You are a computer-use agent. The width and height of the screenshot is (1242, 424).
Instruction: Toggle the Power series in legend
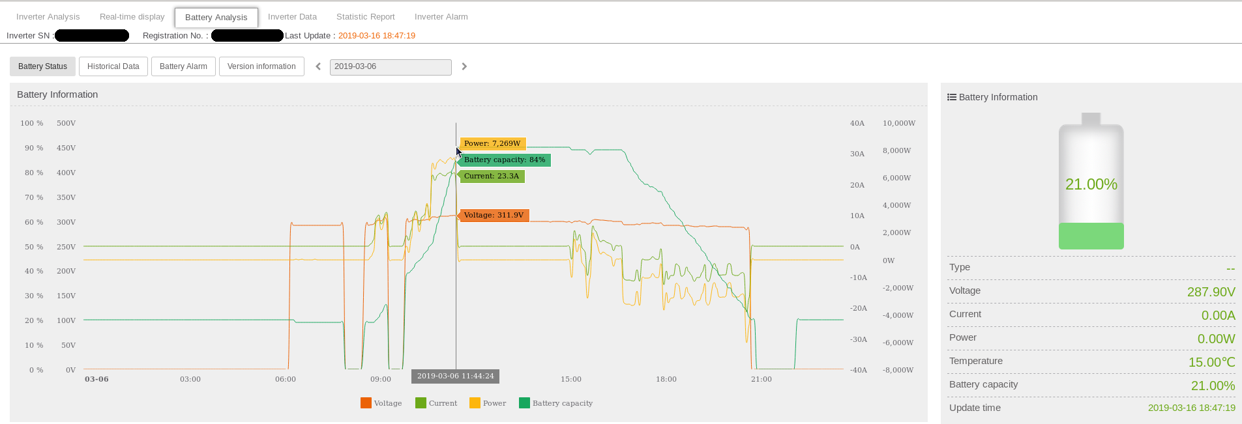pyautogui.click(x=488, y=403)
